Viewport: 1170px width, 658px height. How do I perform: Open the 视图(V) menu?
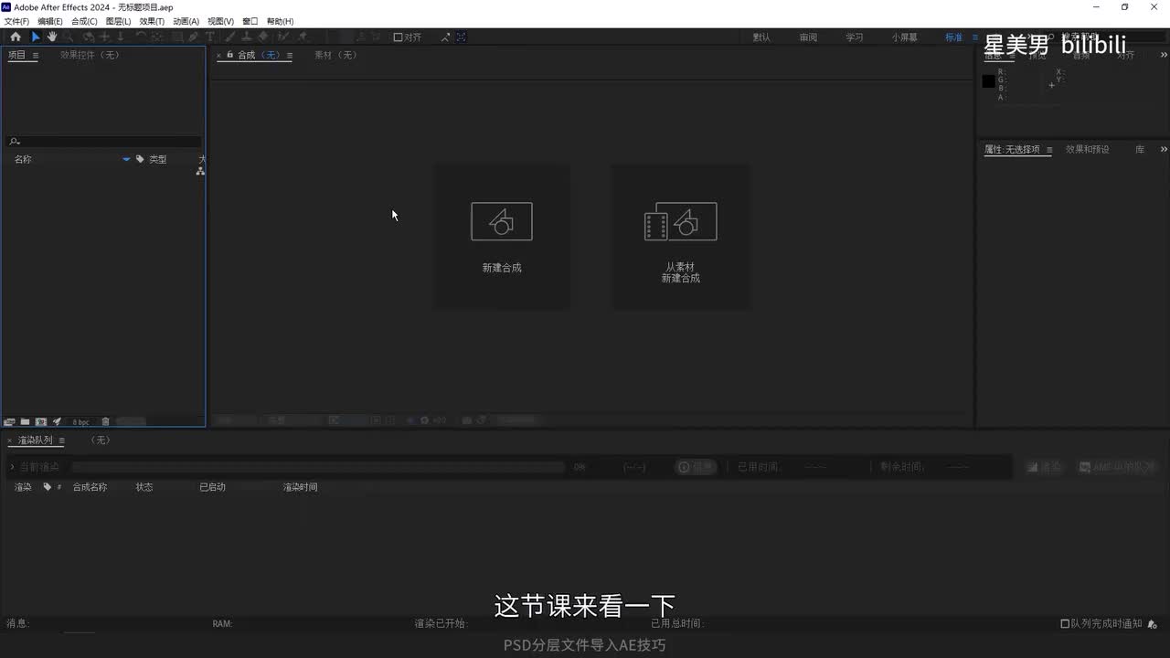pos(220,21)
